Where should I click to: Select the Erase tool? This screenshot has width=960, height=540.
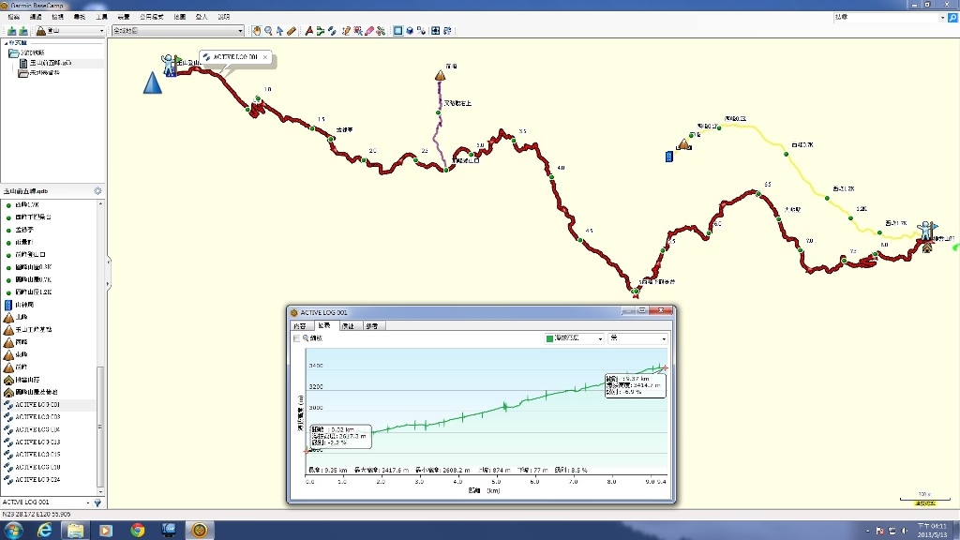[369, 31]
